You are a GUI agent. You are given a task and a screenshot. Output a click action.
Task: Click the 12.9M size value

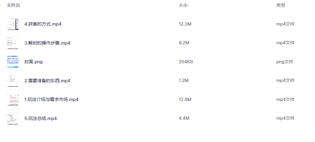pos(185,100)
